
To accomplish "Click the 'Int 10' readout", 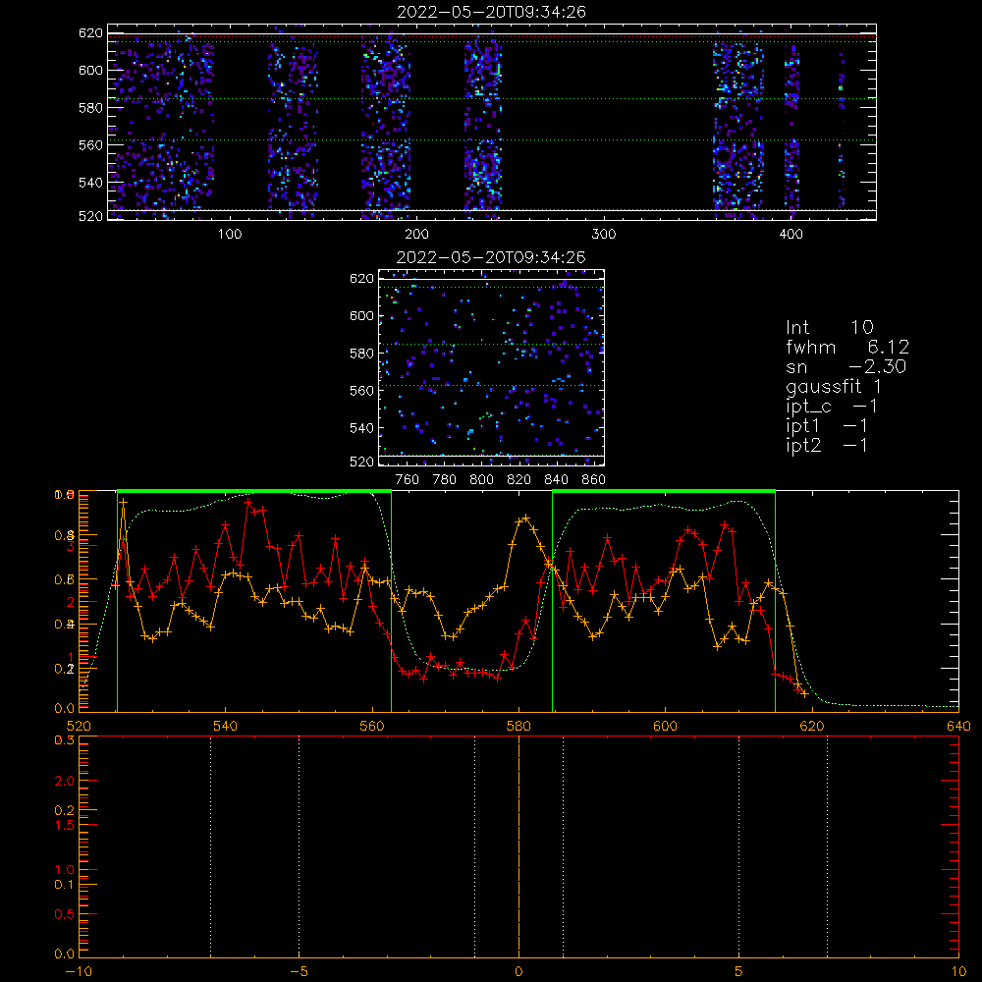I will 829,328.
